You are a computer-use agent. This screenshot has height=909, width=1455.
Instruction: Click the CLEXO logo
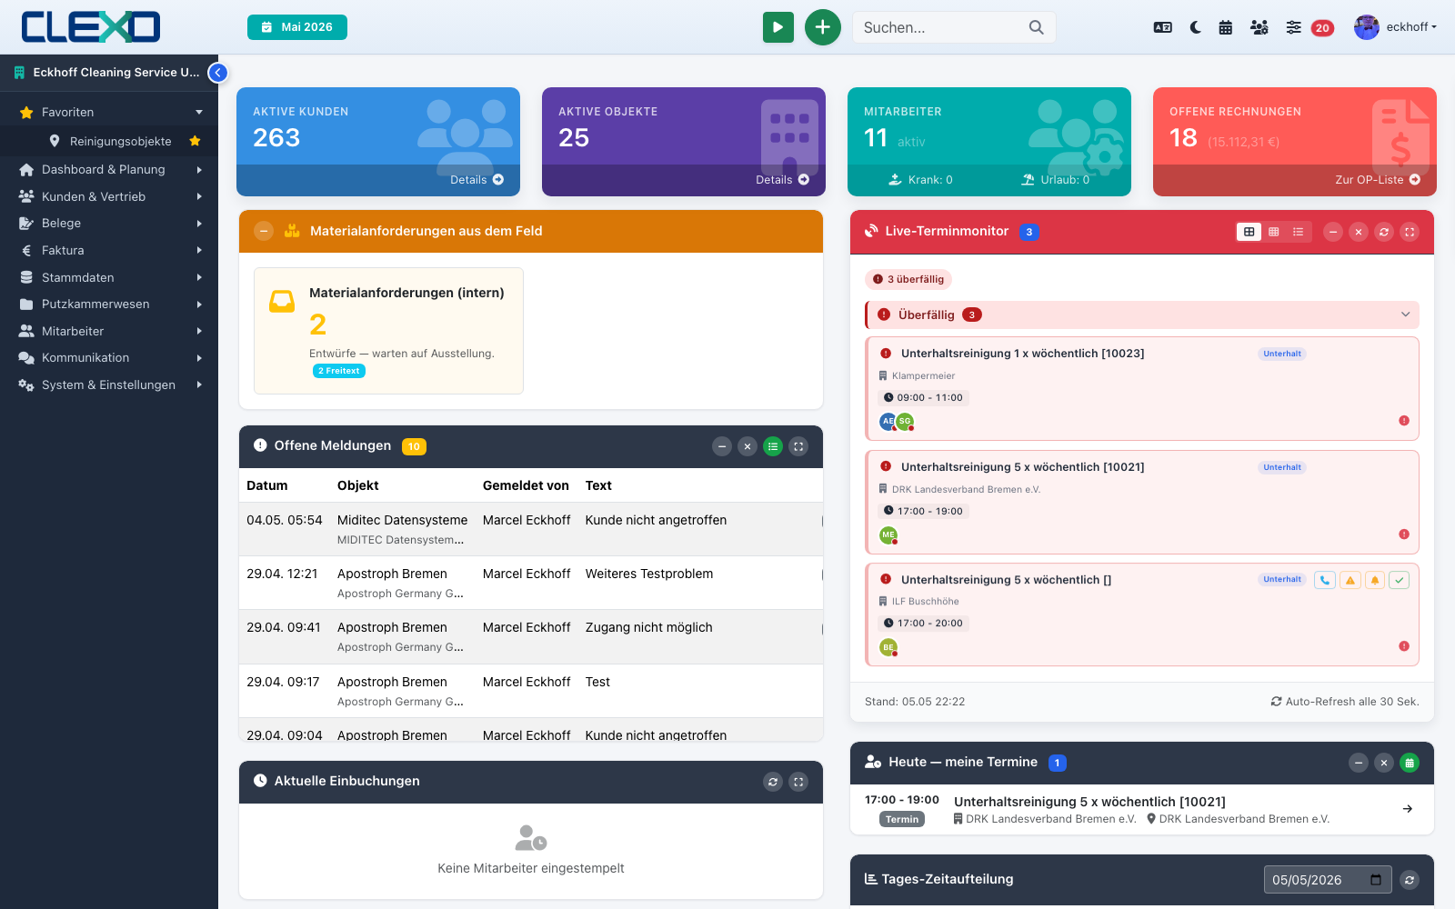91,27
